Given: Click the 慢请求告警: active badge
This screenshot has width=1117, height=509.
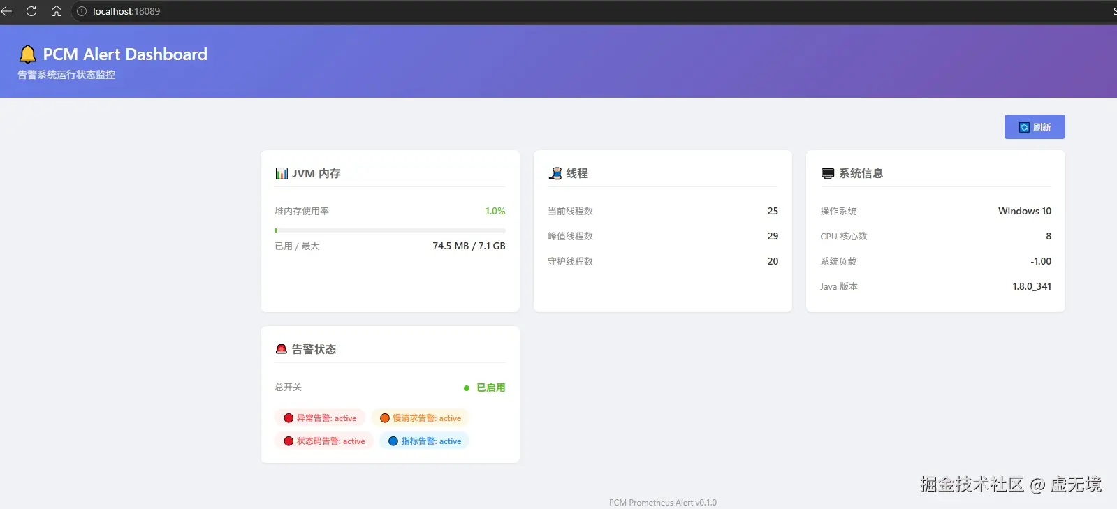Looking at the screenshot, I should pos(421,418).
